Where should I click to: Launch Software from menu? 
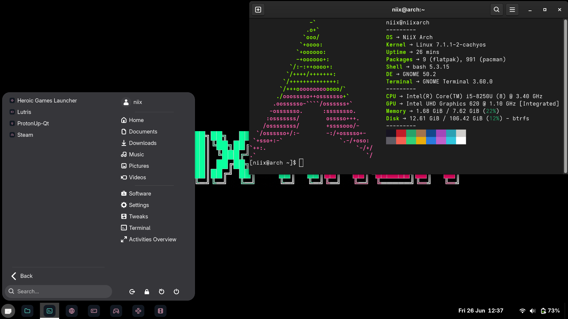point(136,194)
